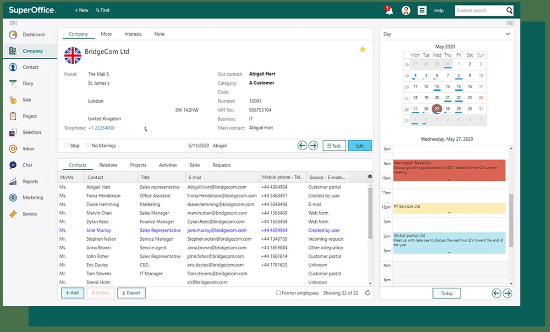Go to Marketing in the sidebar
Image resolution: width=550 pixels, height=332 pixels.
33,198
